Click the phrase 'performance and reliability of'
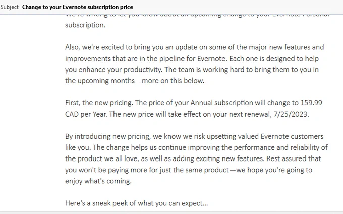This screenshot has width=343, height=214. click(280, 147)
